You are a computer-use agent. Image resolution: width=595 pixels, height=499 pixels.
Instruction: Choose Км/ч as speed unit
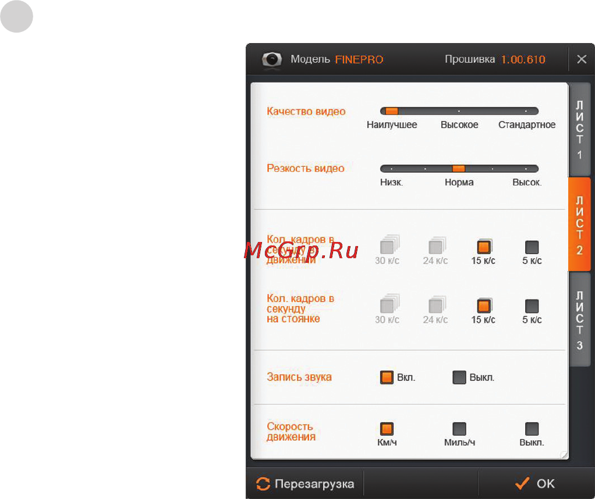click(x=387, y=429)
